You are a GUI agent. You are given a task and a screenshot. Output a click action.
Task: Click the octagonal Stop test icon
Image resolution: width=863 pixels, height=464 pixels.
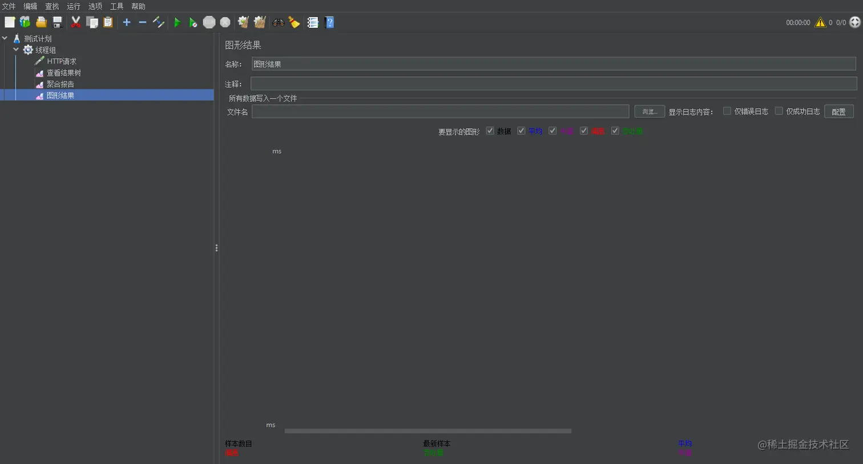(x=209, y=22)
